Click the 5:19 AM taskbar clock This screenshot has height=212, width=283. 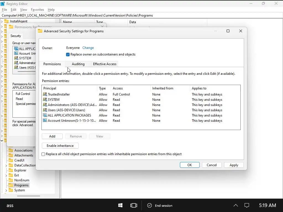point(267,205)
